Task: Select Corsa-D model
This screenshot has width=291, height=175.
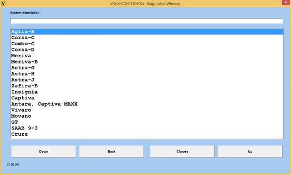Action: [147, 50]
